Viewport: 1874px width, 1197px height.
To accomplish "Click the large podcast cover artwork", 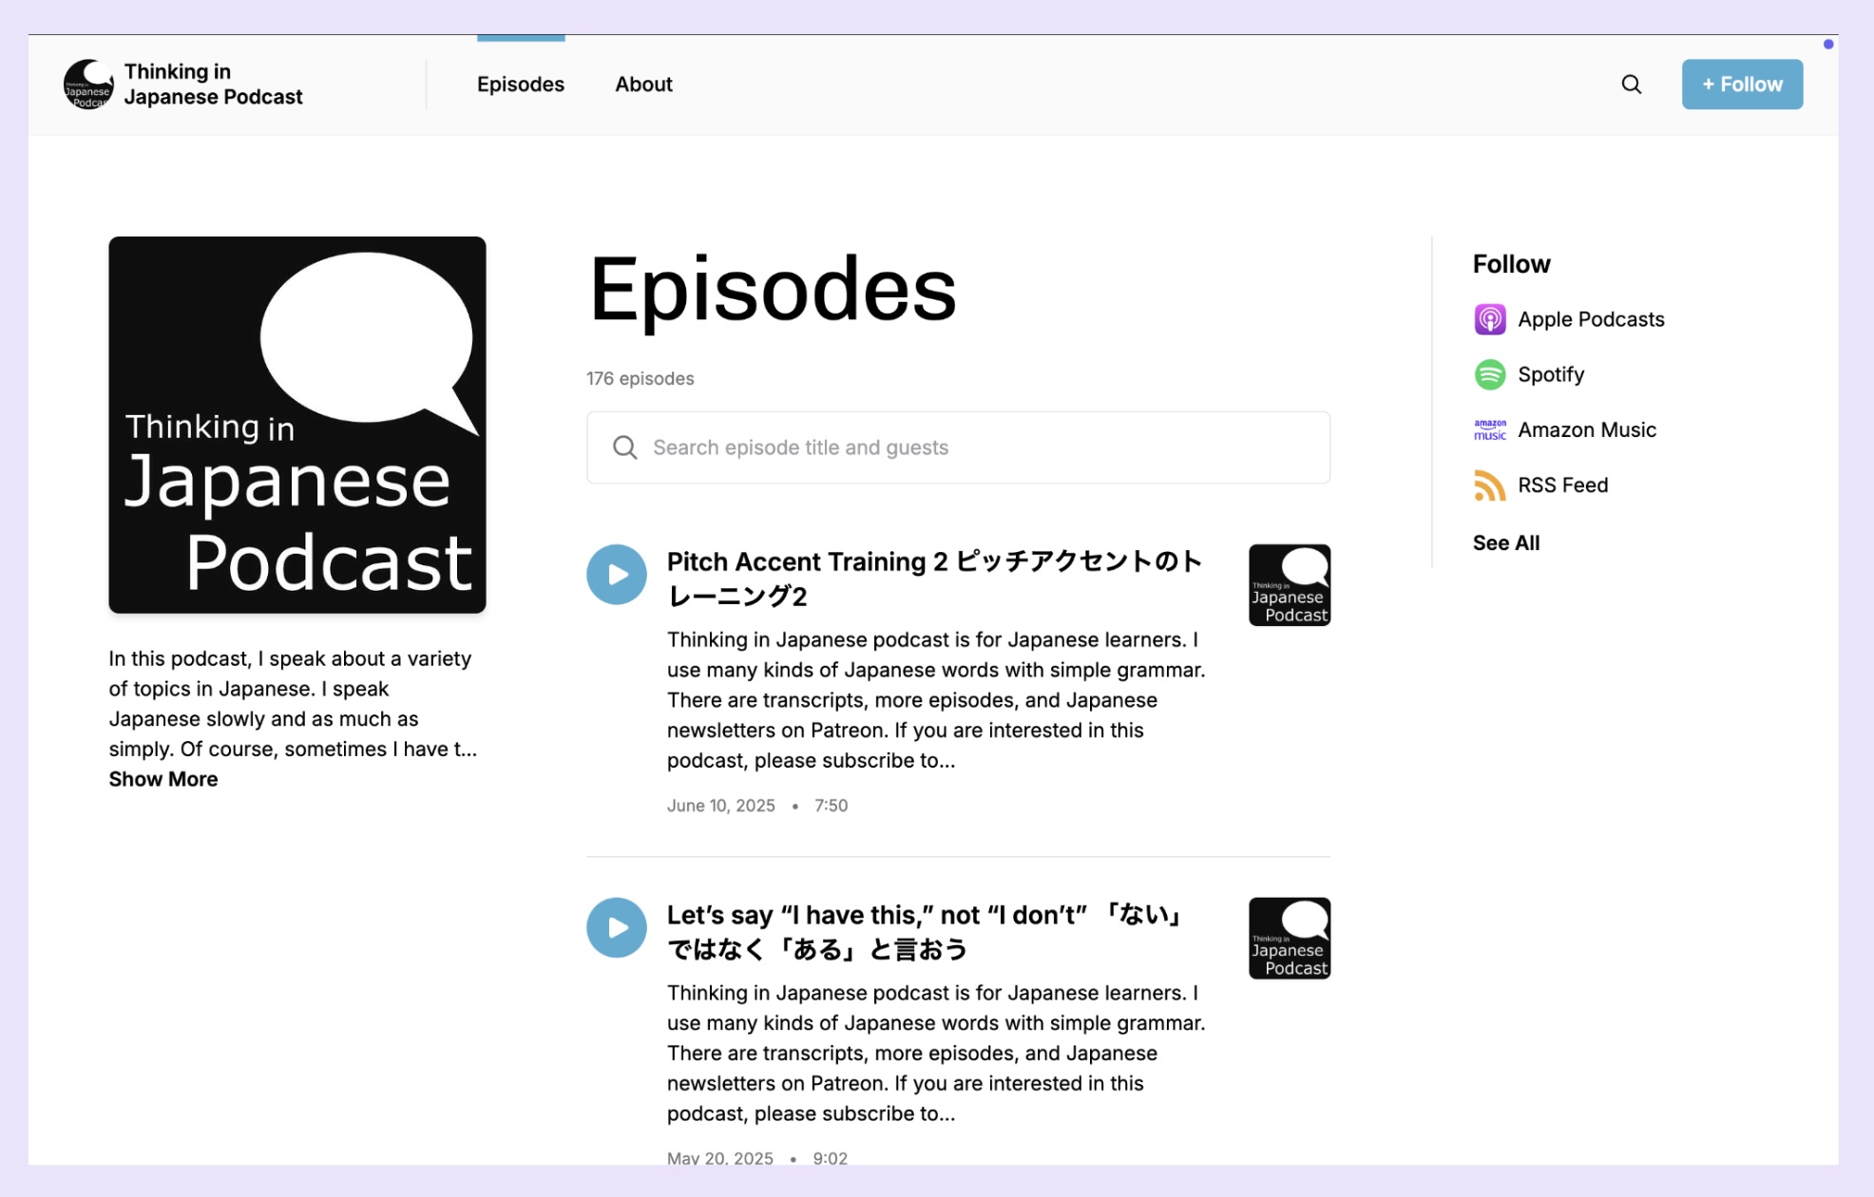I will [297, 425].
